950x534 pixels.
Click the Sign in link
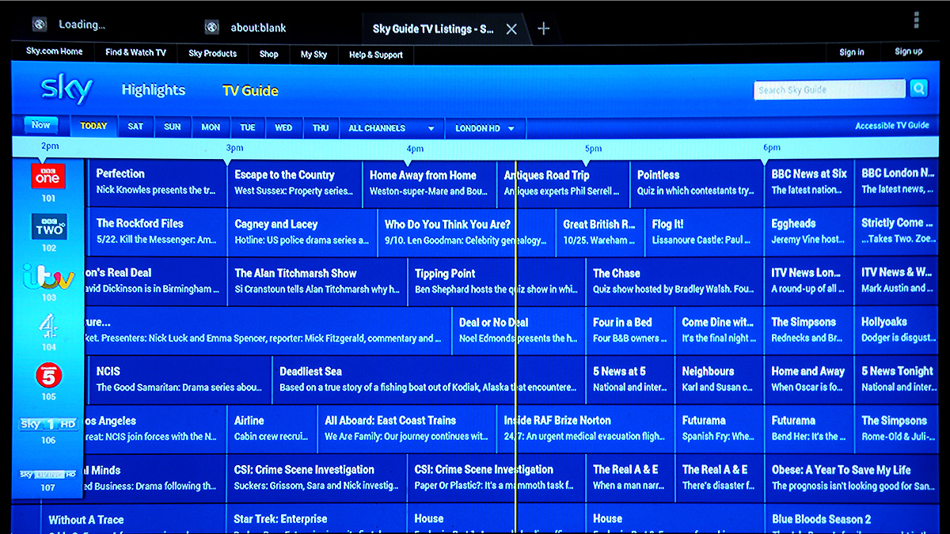coord(852,51)
